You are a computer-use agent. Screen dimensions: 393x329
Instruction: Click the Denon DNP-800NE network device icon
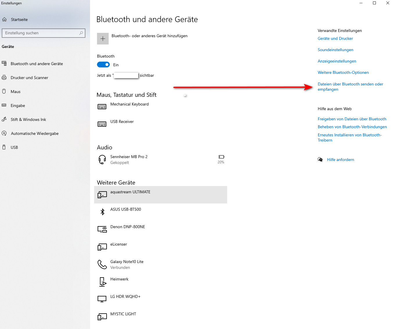tap(102, 229)
